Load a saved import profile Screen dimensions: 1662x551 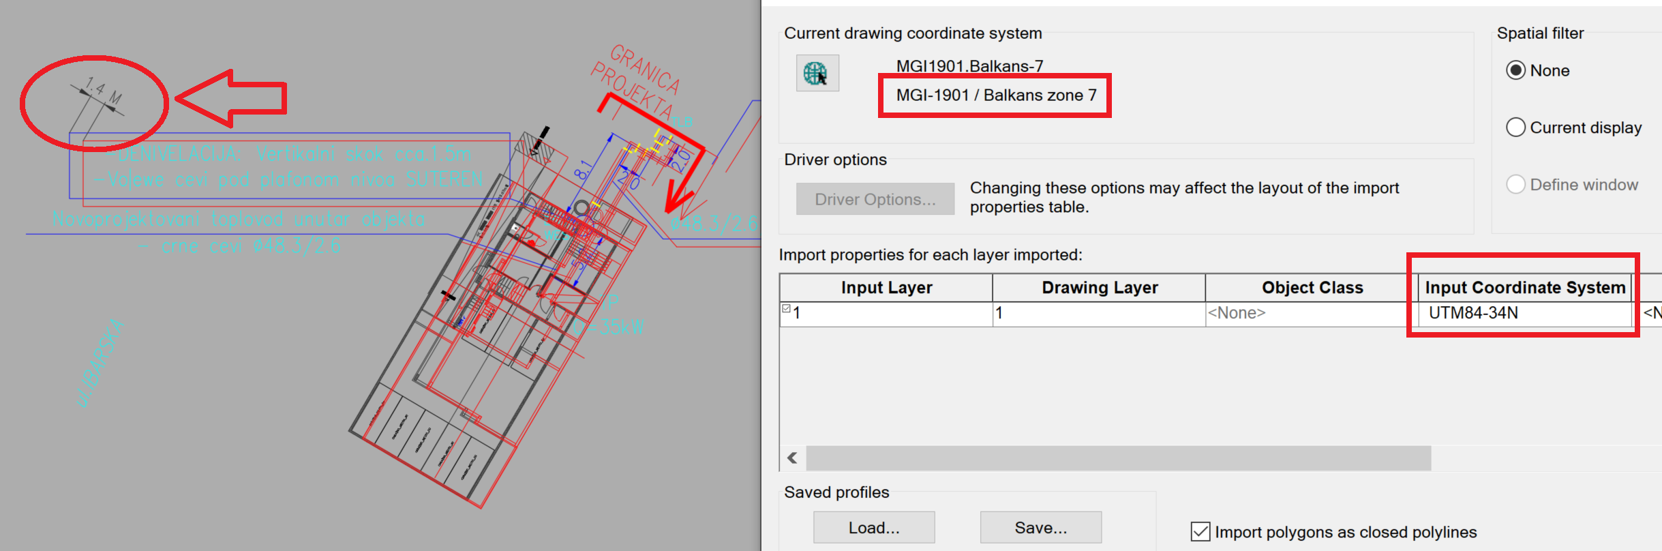click(874, 528)
